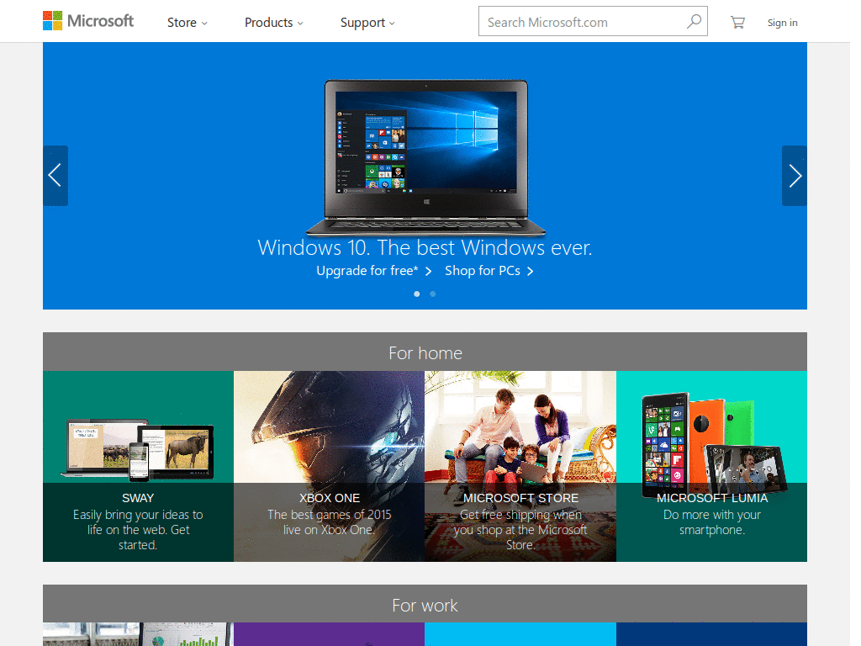Open the Microsoft Lumia tile
Image resolution: width=861 pixels, height=646 pixels.
(711, 466)
